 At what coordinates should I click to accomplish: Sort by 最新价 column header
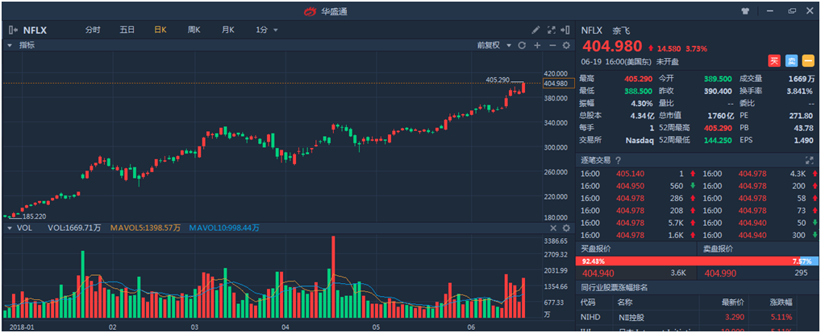click(733, 302)
